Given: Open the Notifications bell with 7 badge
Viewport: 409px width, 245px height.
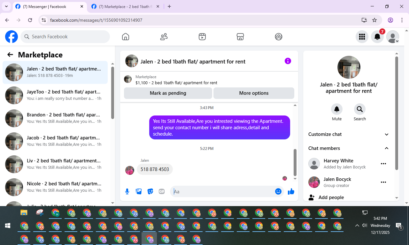Looking at the screenshot, I should point(377,37).
